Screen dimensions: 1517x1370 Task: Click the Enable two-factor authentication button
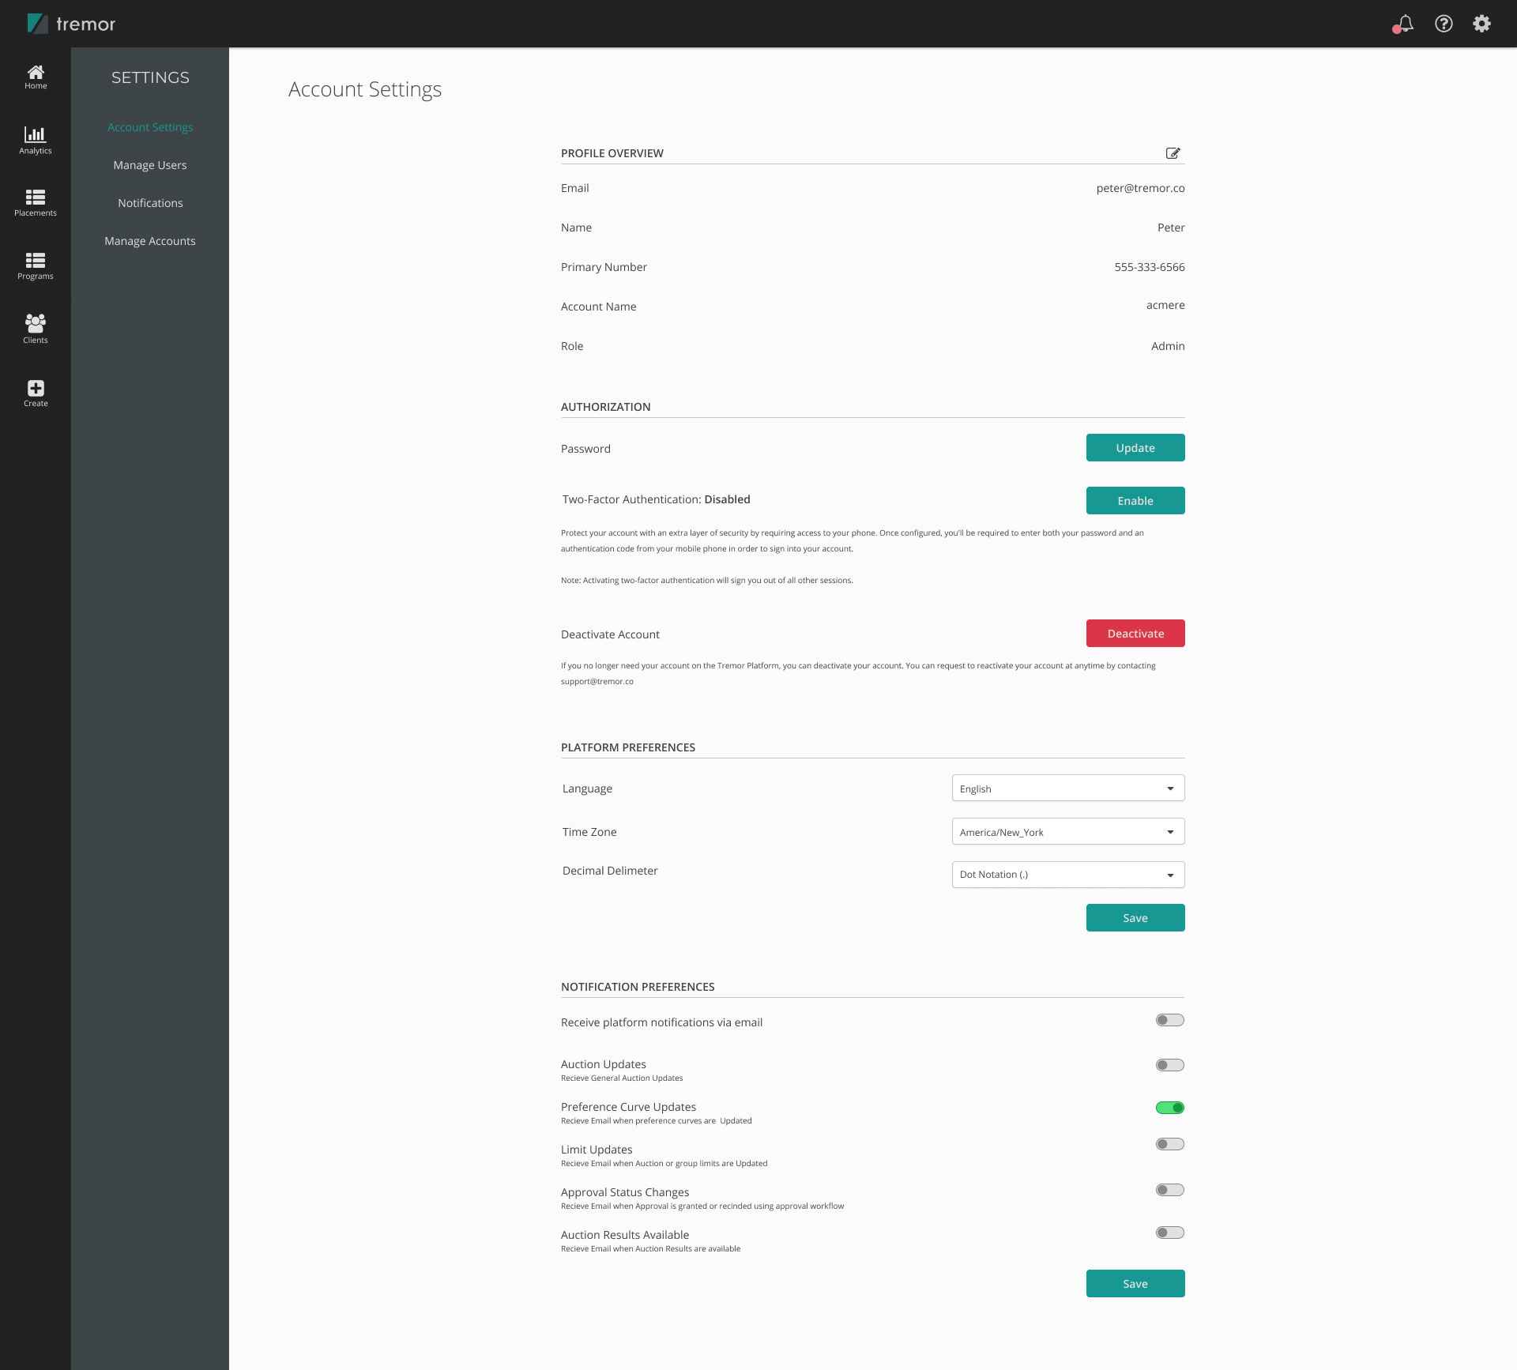tap(1134, 499)
